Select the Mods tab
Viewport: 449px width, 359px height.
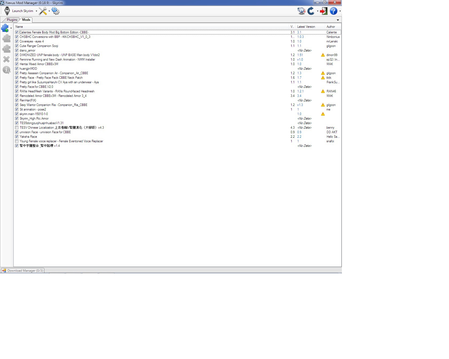pos(26,20)
